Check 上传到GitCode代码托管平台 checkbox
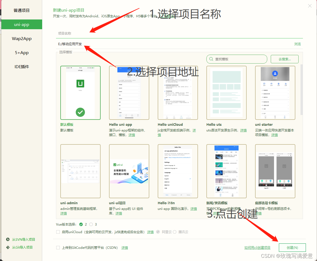Image resolution: width=317 pixels, height=261 pixels. point(58,248)
